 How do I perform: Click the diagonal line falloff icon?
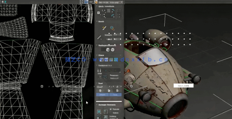coord(99,37)
